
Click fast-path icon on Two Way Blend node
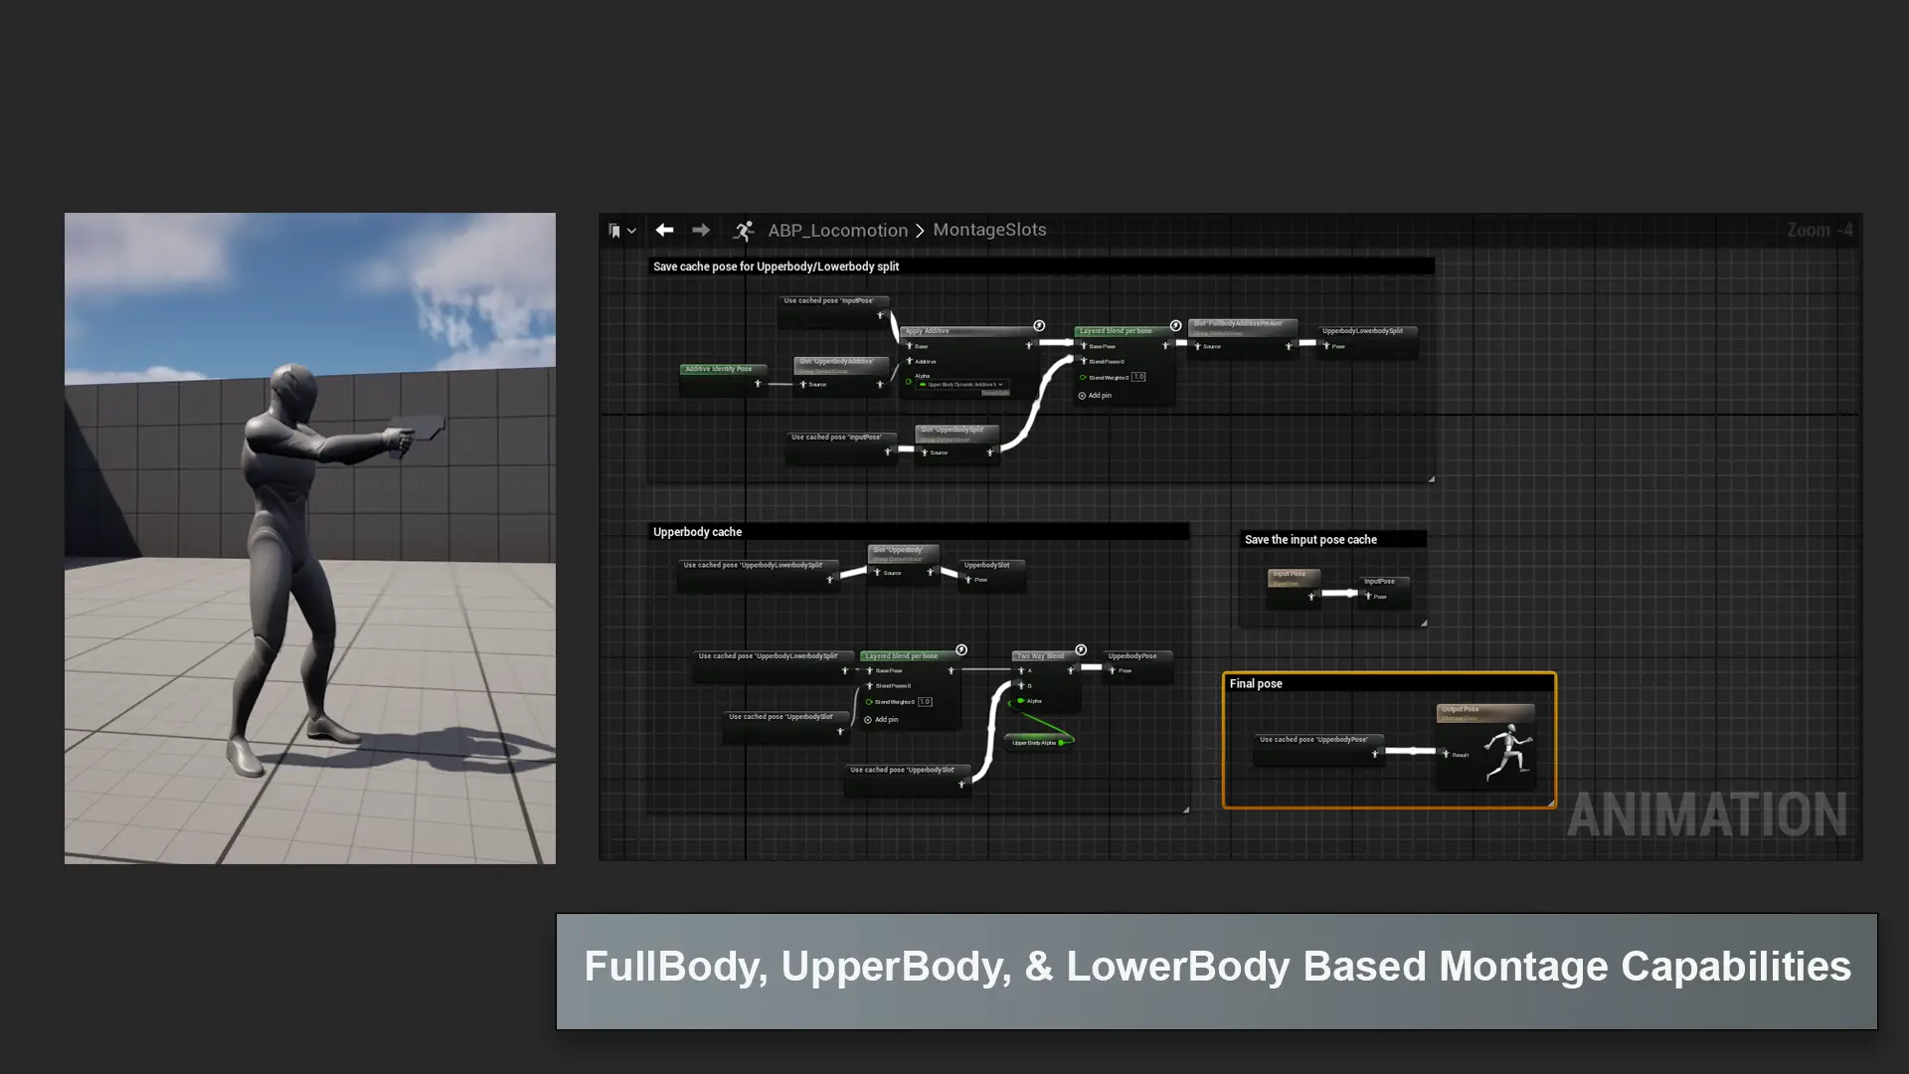(x=1081, y=649)
